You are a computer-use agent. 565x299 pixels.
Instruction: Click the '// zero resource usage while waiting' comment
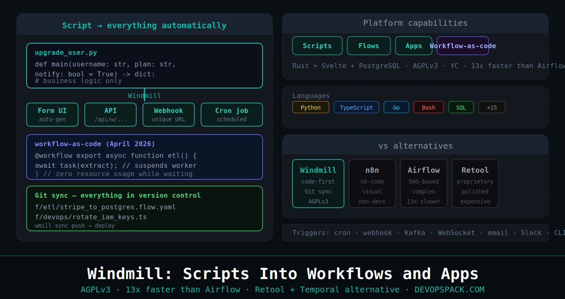(118, 174)
